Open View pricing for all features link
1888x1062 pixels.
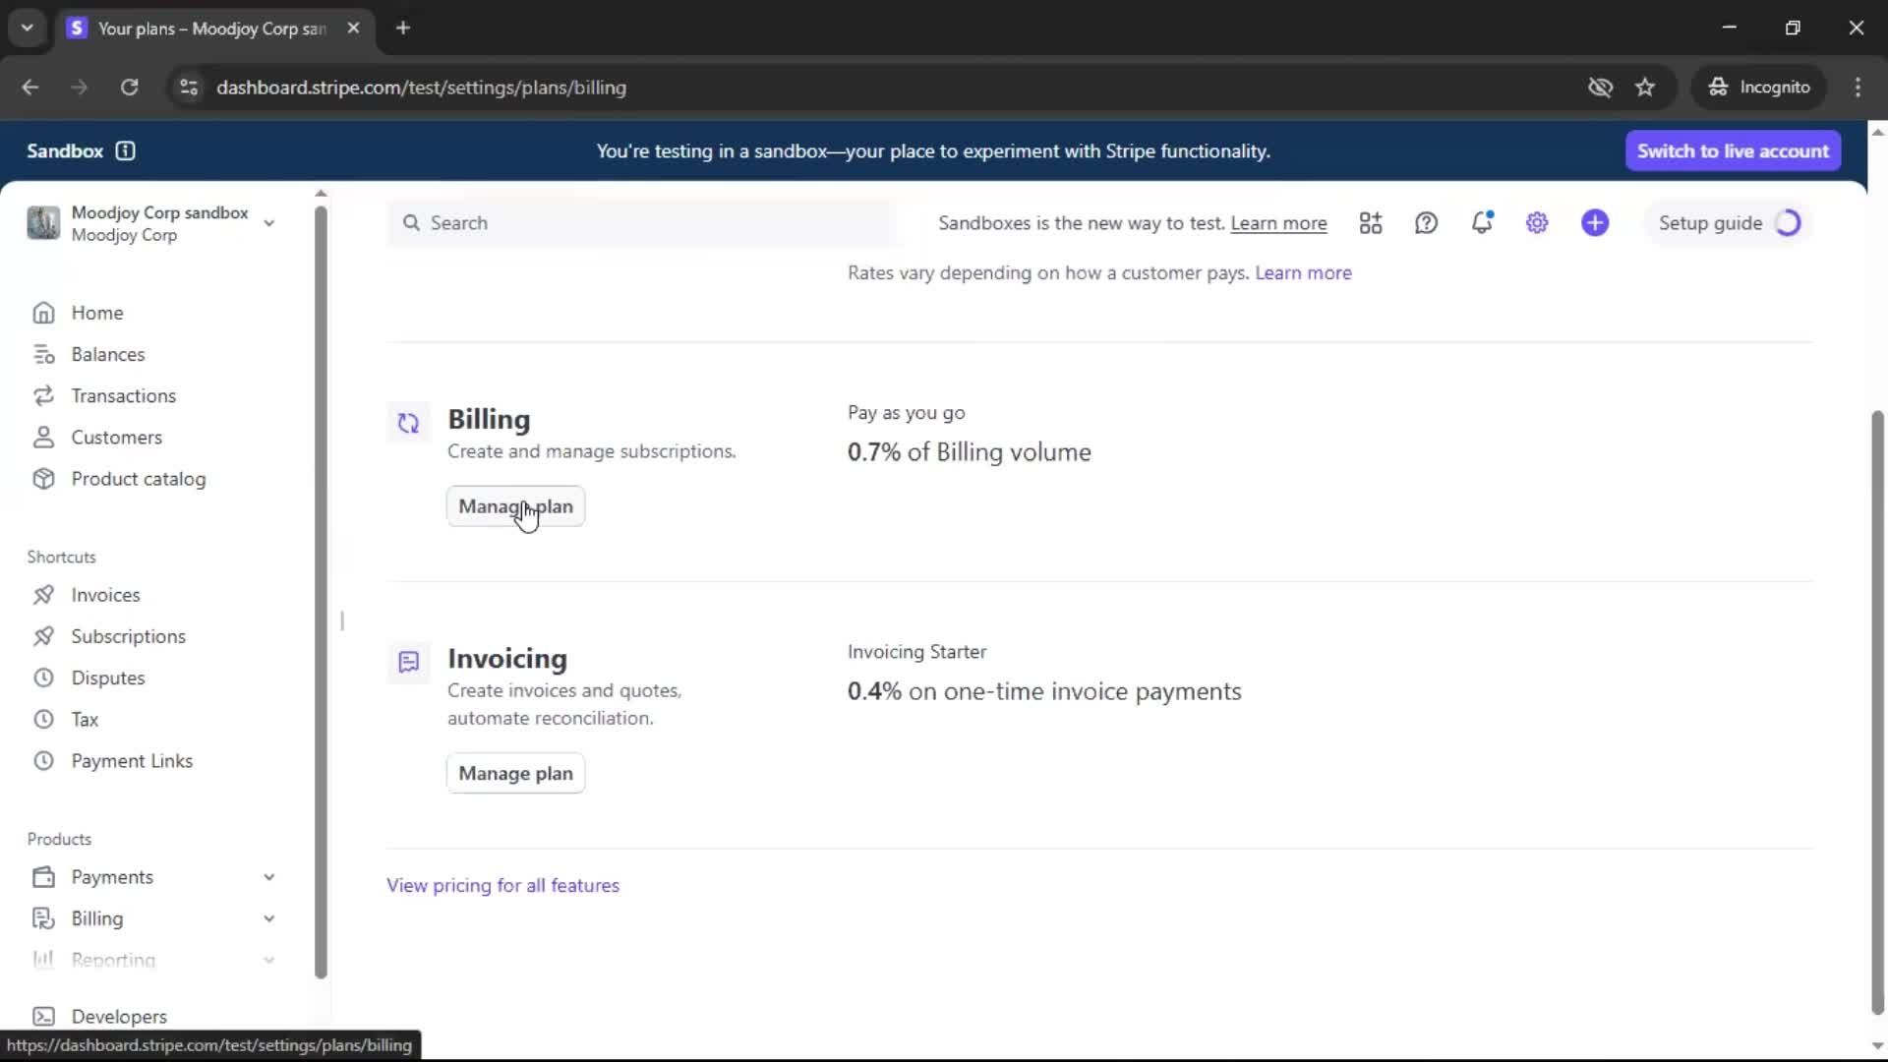502,885
